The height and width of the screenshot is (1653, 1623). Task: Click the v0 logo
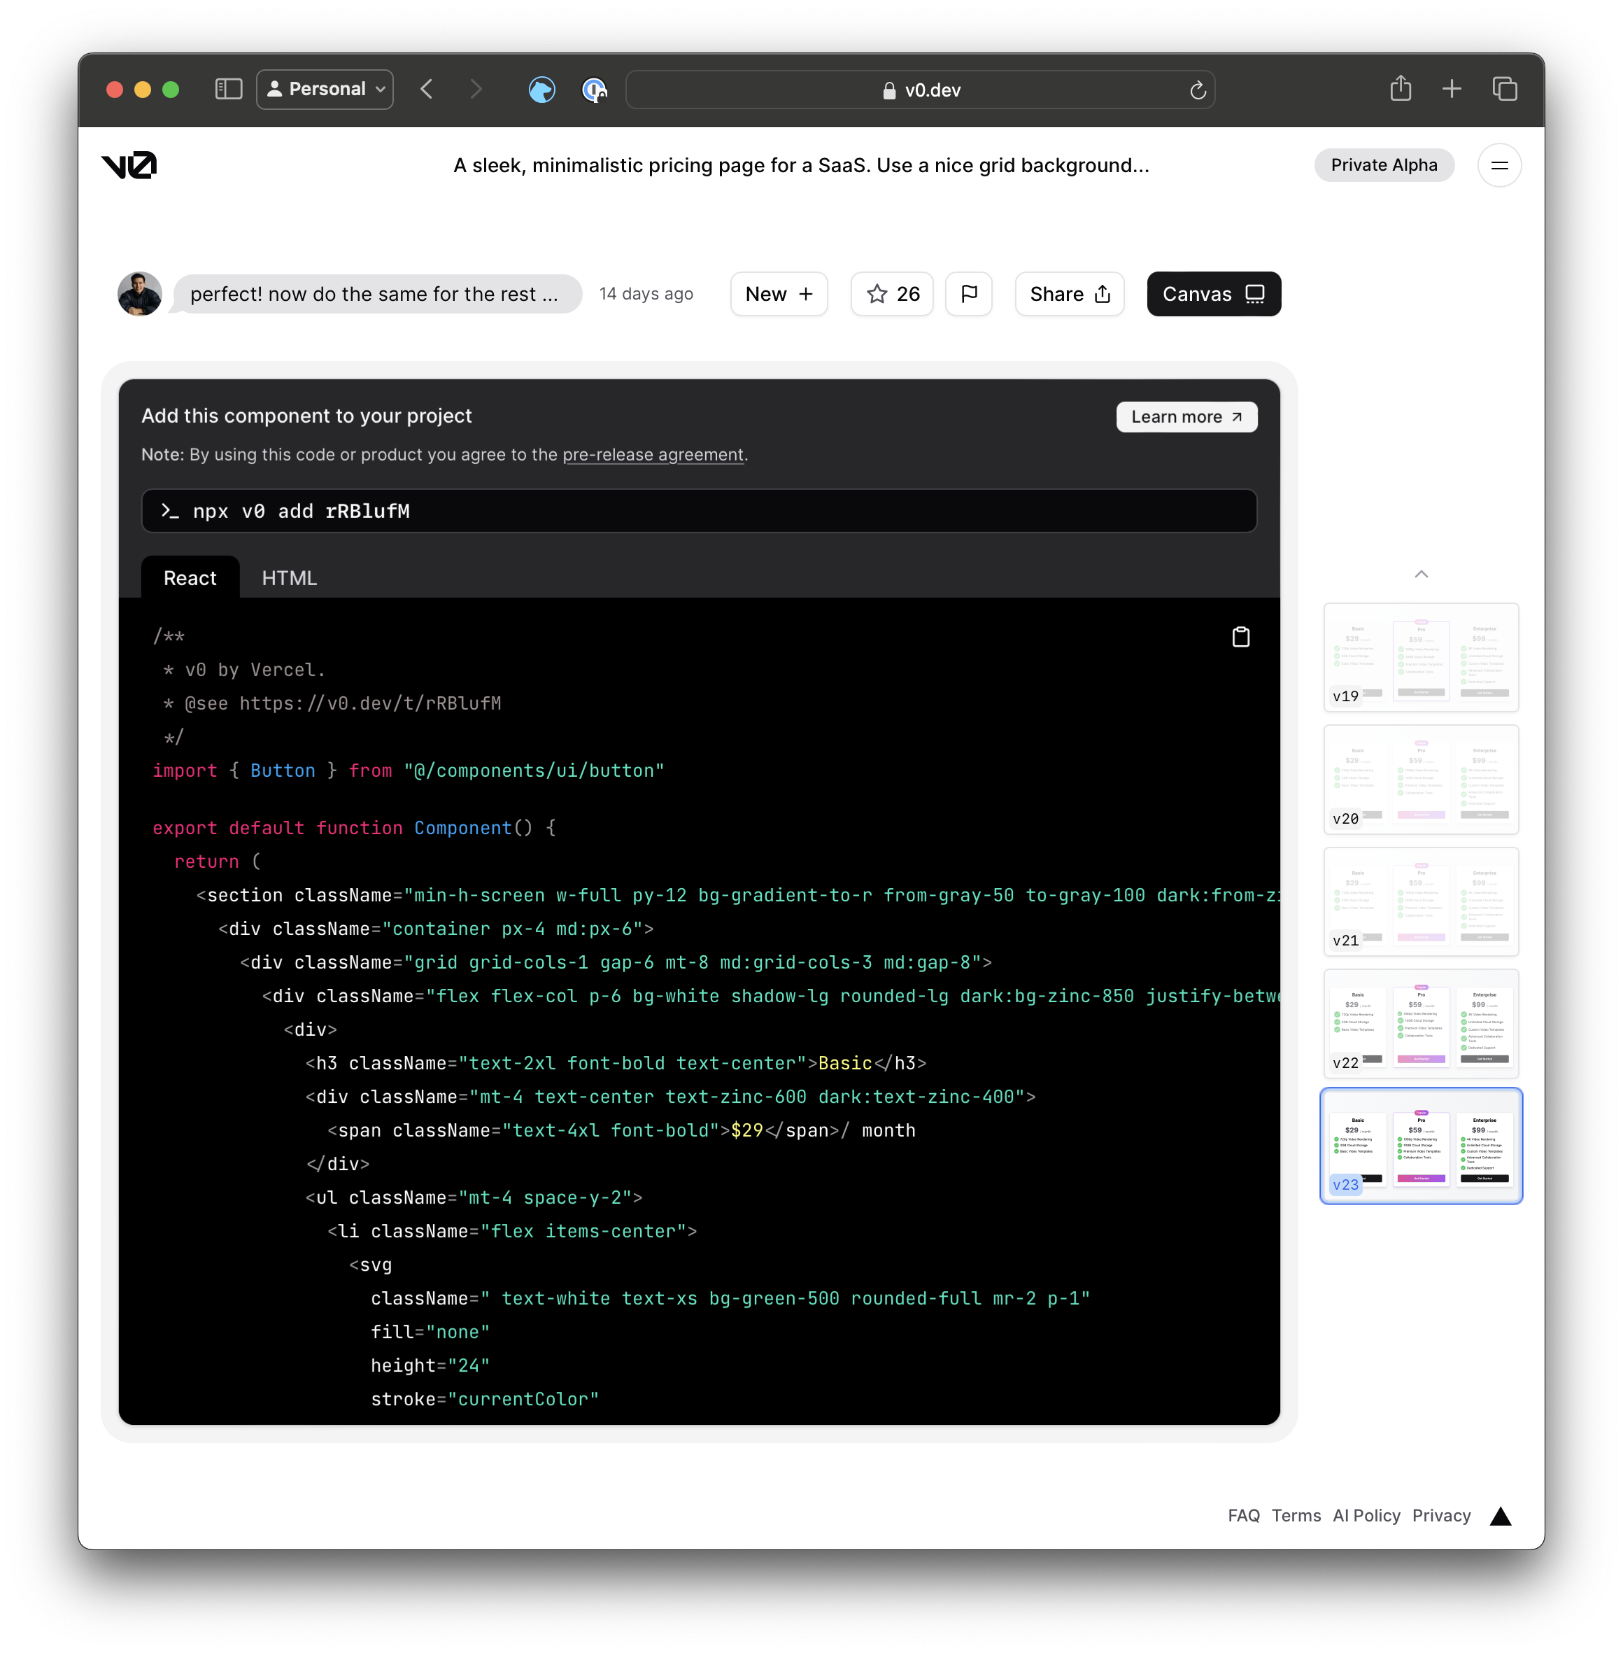pos(129,165)
